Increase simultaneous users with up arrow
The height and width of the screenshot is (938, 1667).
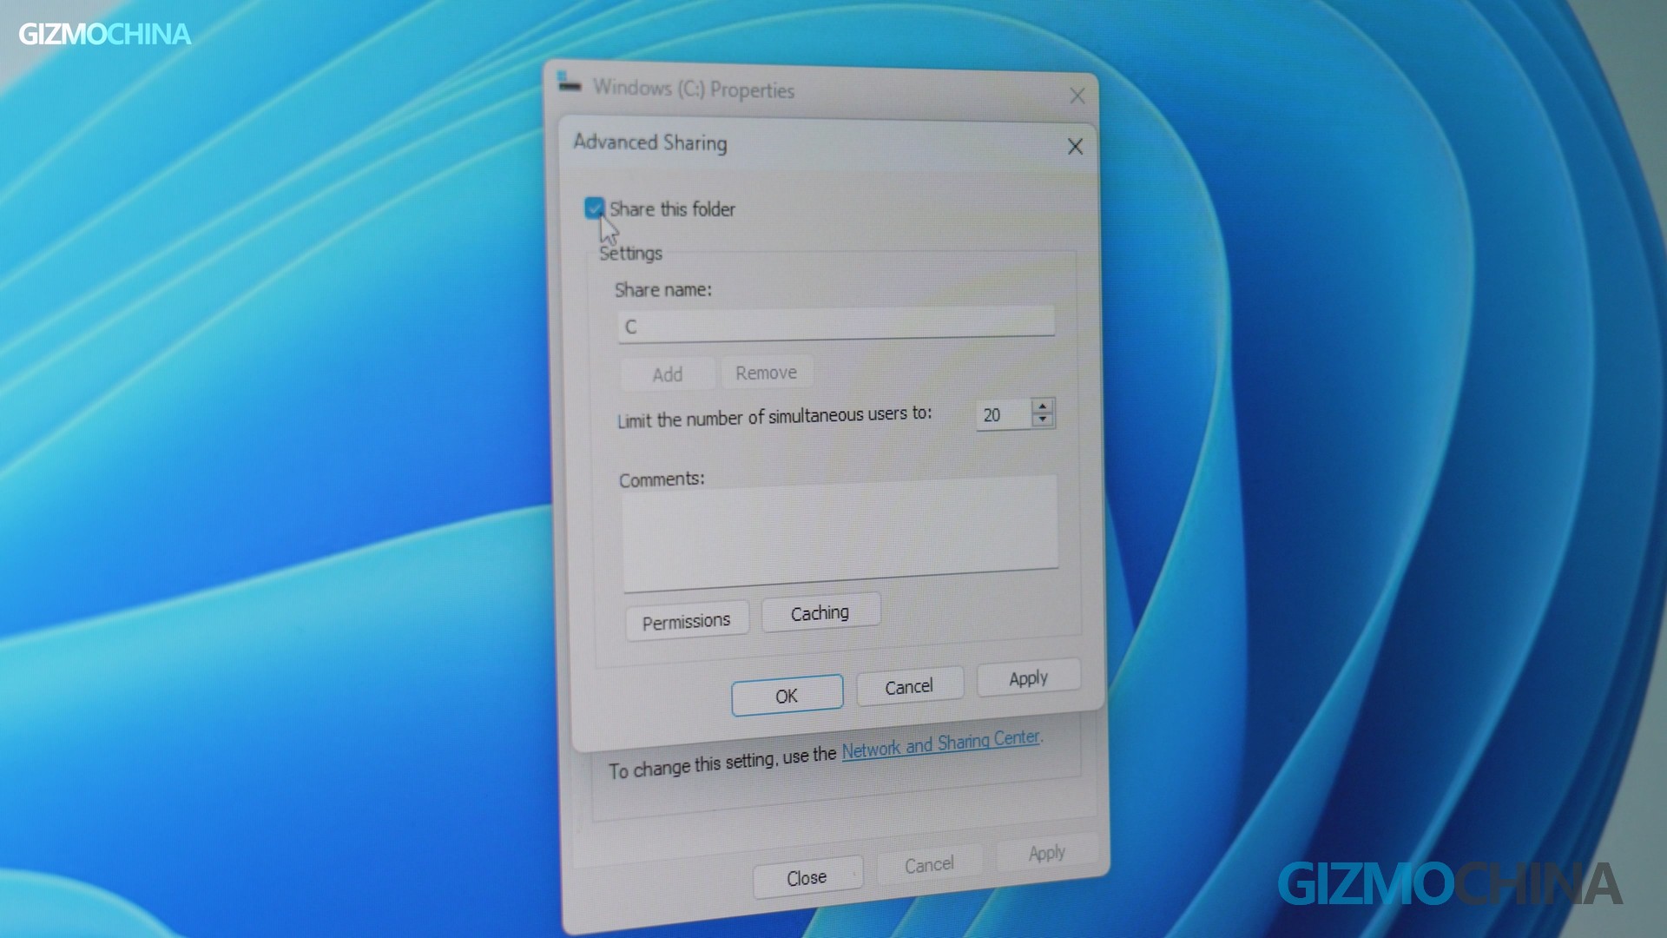[1043, 406]
